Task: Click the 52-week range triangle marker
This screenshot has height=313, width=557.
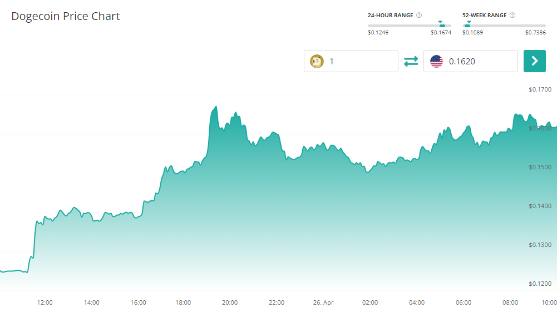Action: tap(469, 22)
